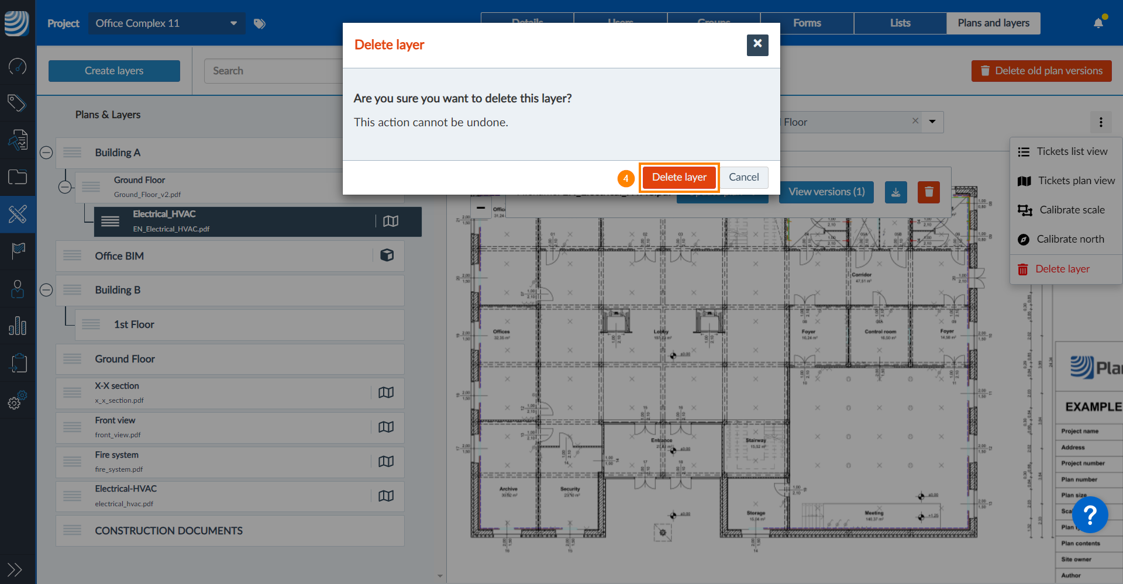
Task: Click the notification bell icon
Action: (x=1098, y=23)
